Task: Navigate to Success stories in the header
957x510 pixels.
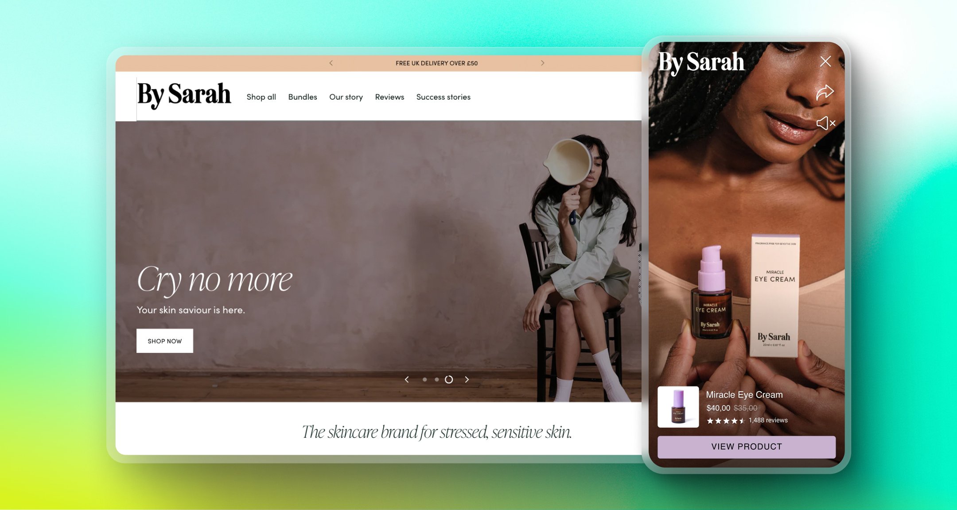Action: pos(443,97)
